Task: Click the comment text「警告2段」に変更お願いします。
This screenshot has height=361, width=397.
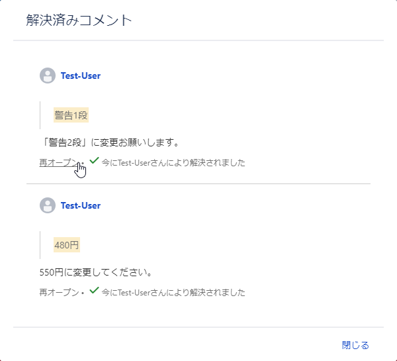Action: click(x=109, y=142)
